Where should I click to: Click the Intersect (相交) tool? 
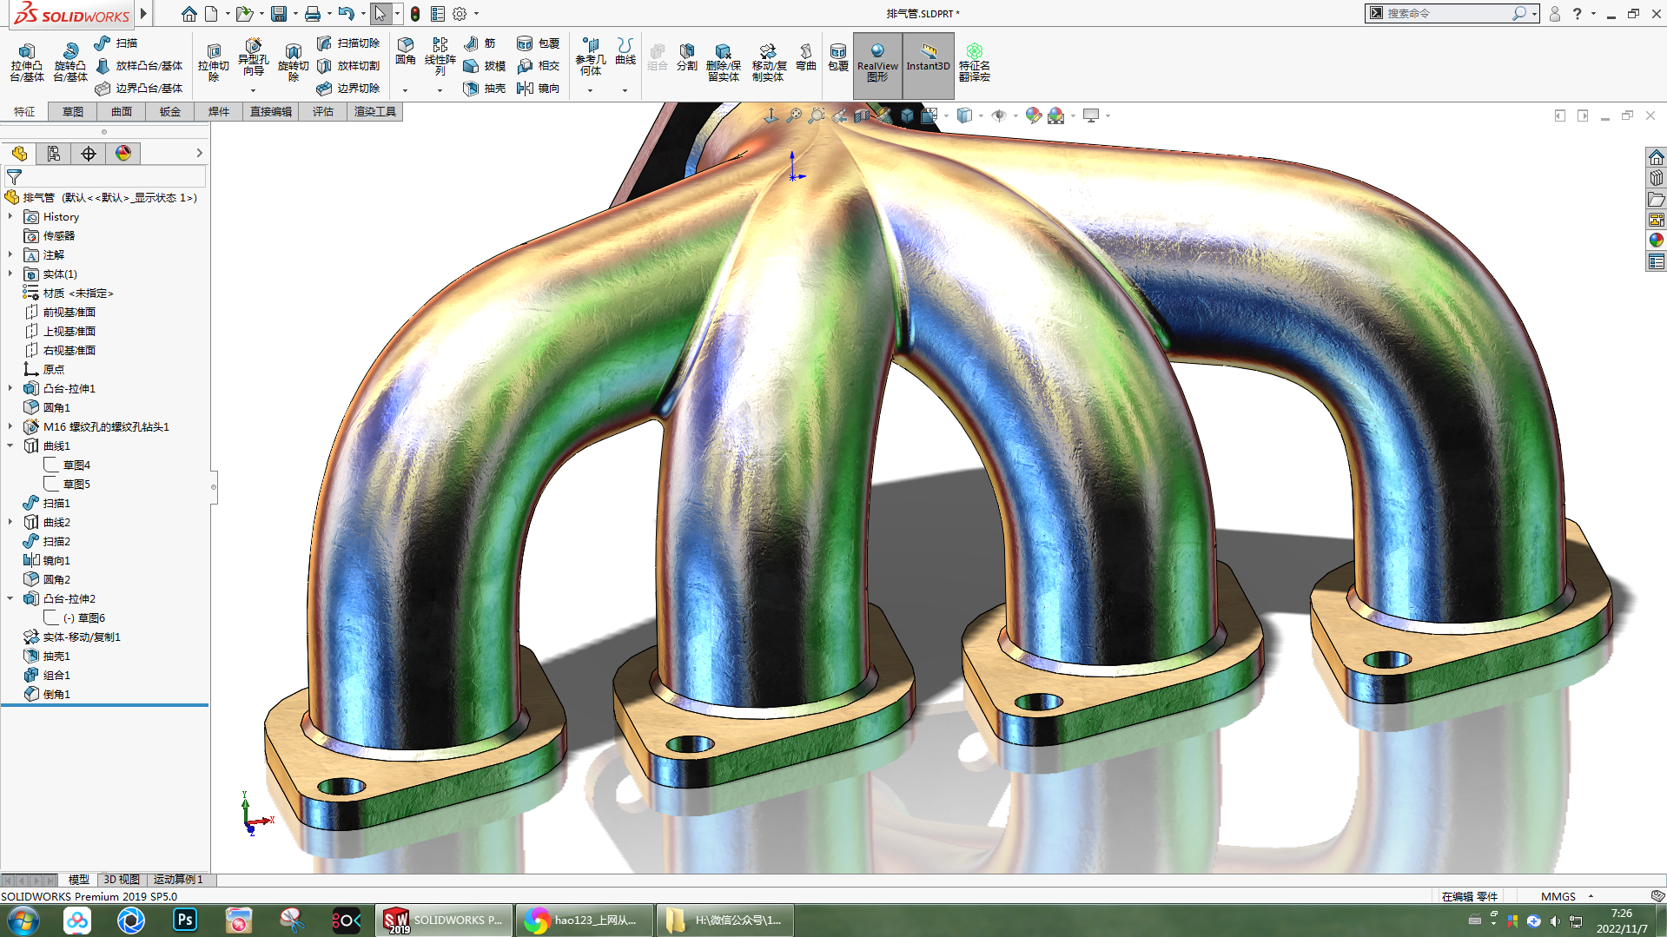539,66
